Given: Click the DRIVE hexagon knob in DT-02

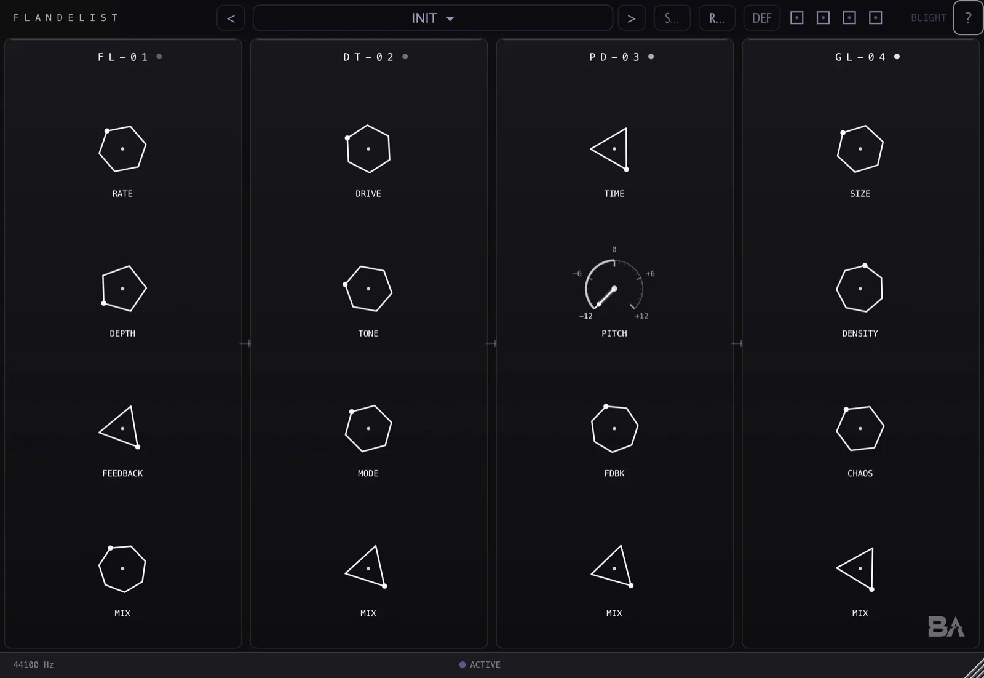Looking at the screenshot, I should click(x=368, y=149).
